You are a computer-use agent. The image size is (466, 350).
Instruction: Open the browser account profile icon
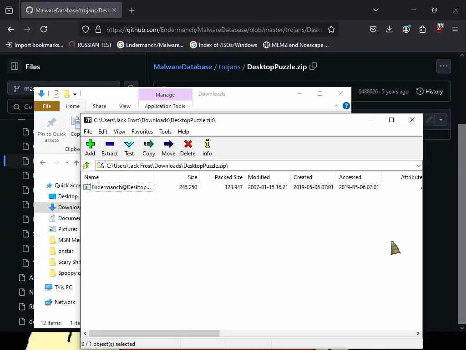tap(406, 29)
